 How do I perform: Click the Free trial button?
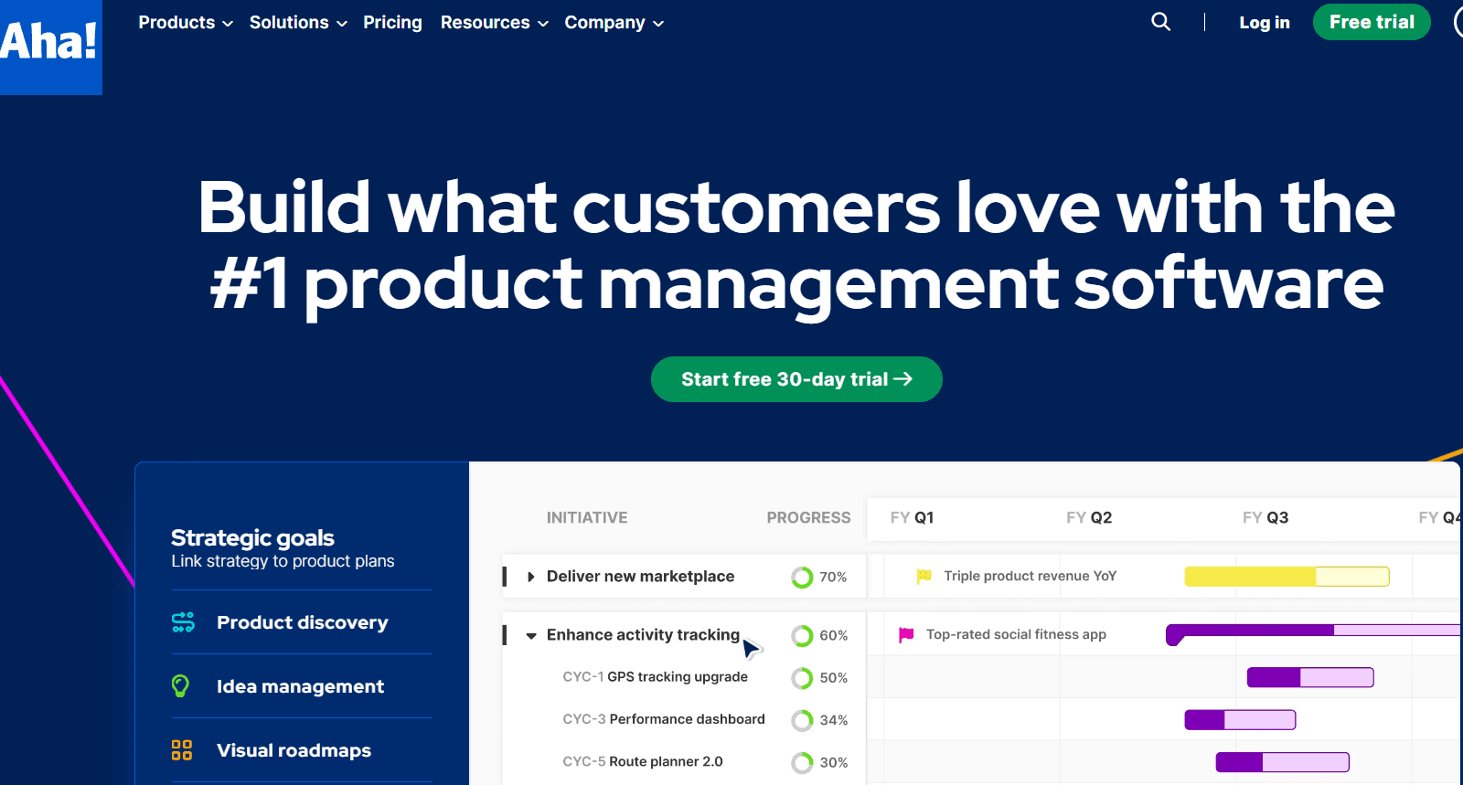[1372, 22]
